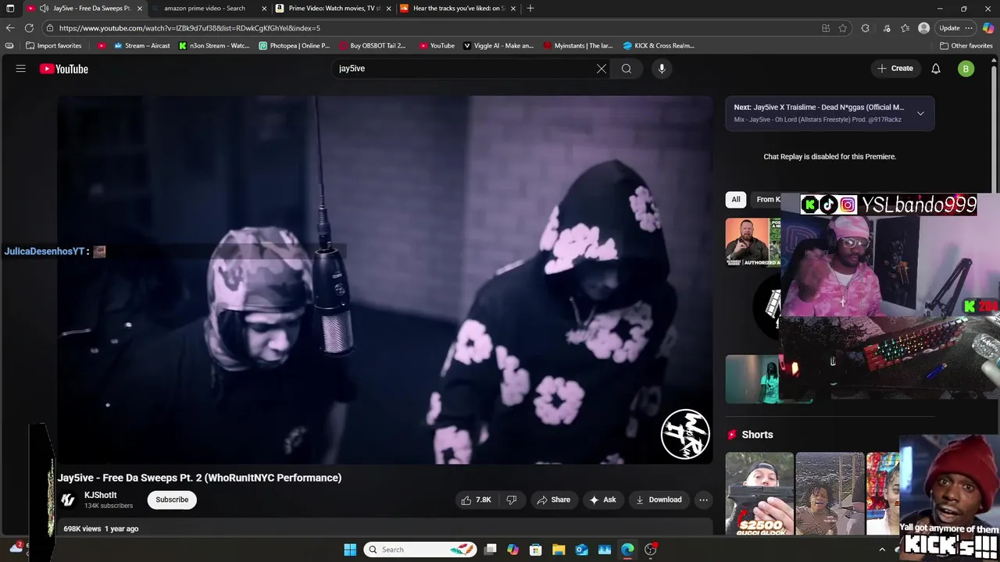Open Copilot in Edge sidebar
The width and height of the screenshot is (1000, 562).
[x=988, y=28]
